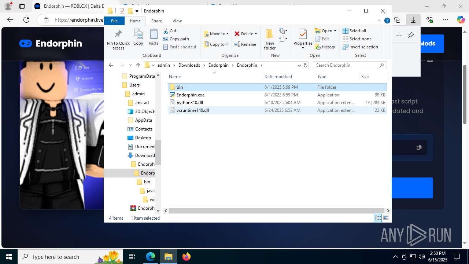Click Select none in ribbon
The height and width of the screenshot is (264, 469).
357,39
